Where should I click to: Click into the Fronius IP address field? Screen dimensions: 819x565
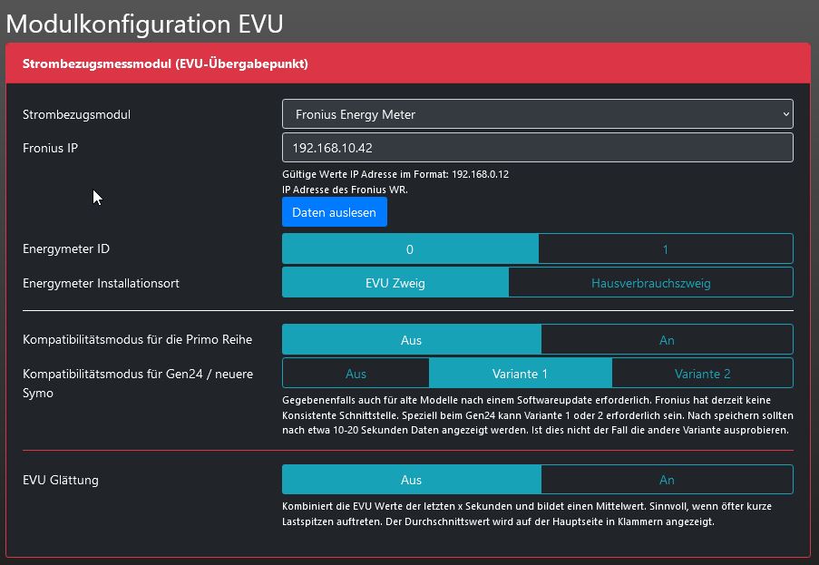pyautogui.click(x=537, y=148)
